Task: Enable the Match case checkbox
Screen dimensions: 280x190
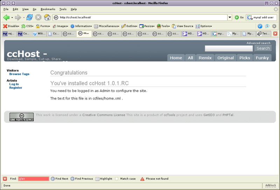Action: (117, 179)
